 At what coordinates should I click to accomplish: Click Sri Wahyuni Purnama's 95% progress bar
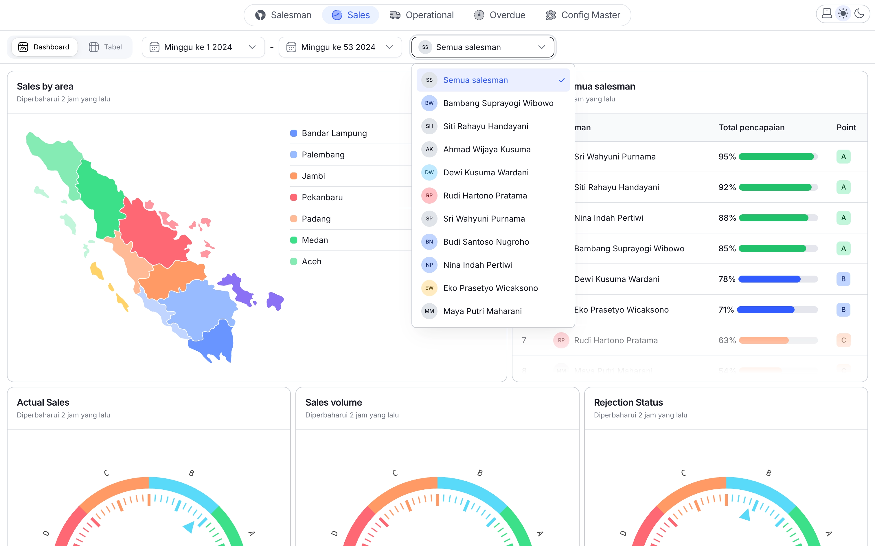pos(778,157)
